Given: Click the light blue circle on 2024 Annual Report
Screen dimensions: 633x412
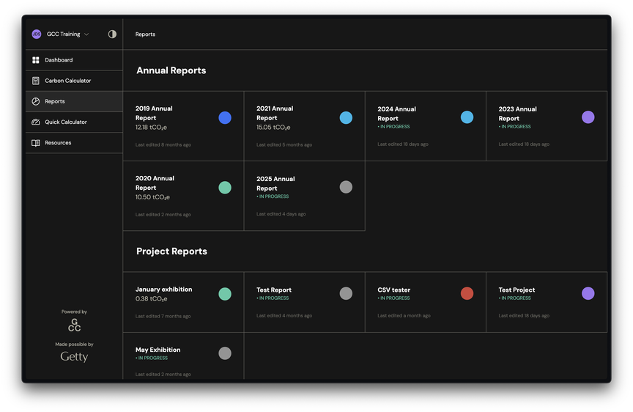Looking at the screenshot, I should click(x=467, y=117).
